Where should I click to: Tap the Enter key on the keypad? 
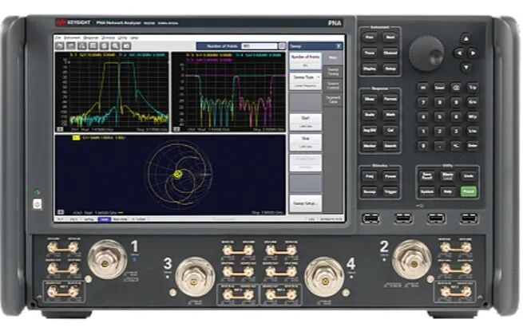[x=473, y=146]
